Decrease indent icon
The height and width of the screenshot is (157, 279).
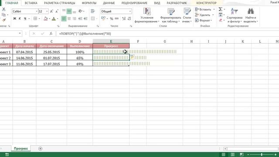tap(80, 18)
